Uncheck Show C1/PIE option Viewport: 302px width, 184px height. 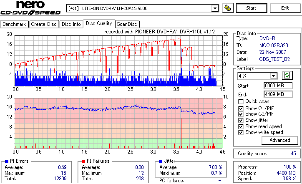(241, 108)
